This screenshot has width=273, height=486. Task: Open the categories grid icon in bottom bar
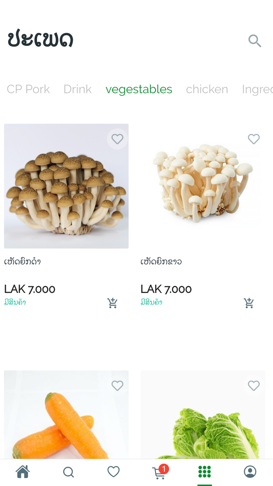[204, 472]
